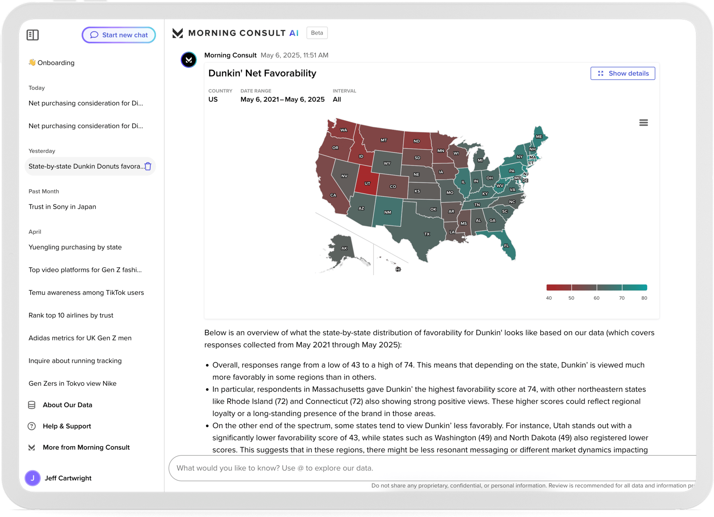Open the About Our Data link
The width and height of the screenshot is (714, 517).
tap(67, 405)
